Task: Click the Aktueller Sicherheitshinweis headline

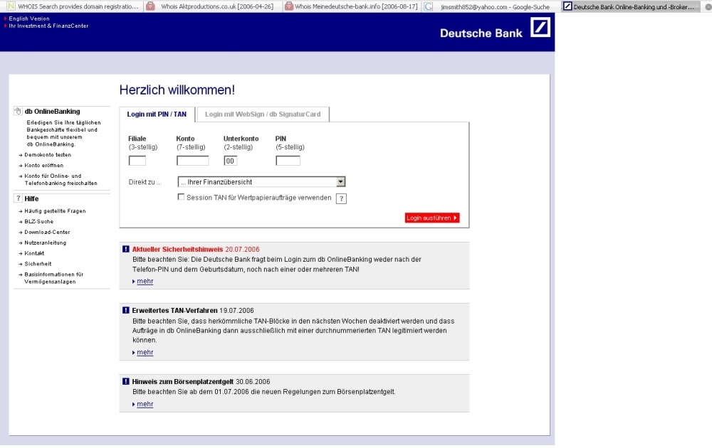Action: coord(177,249)
